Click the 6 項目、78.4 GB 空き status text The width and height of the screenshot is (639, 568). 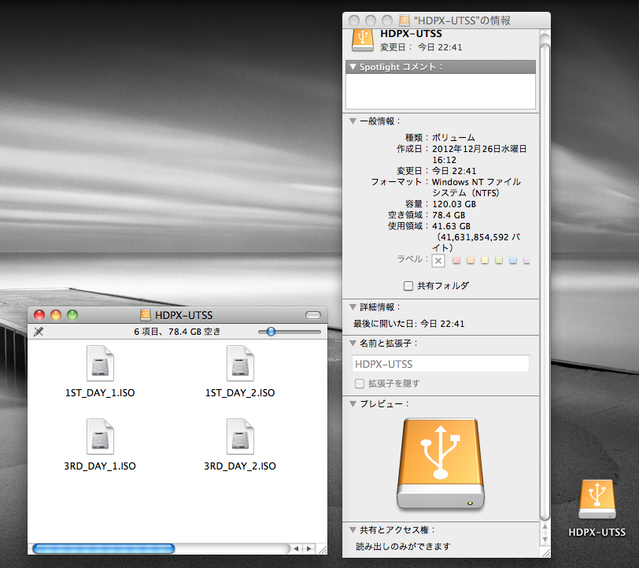point(177,332)
